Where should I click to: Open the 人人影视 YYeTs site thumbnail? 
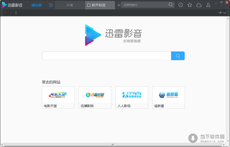[x=132, y=98]
